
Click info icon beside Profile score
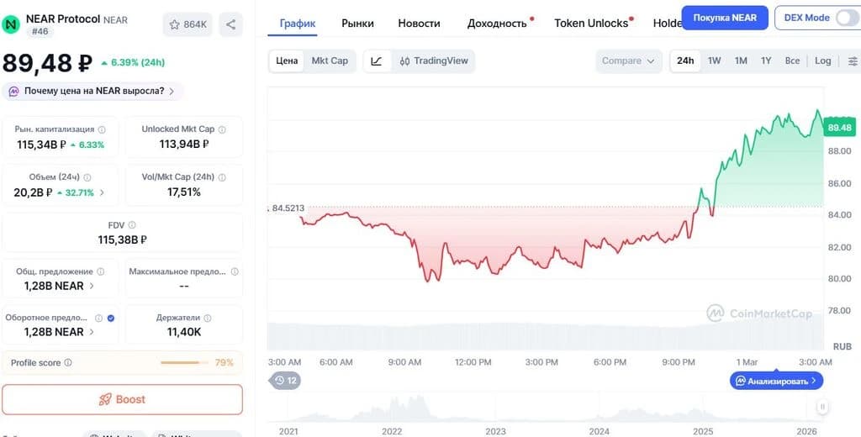click(x=68, y=363)
